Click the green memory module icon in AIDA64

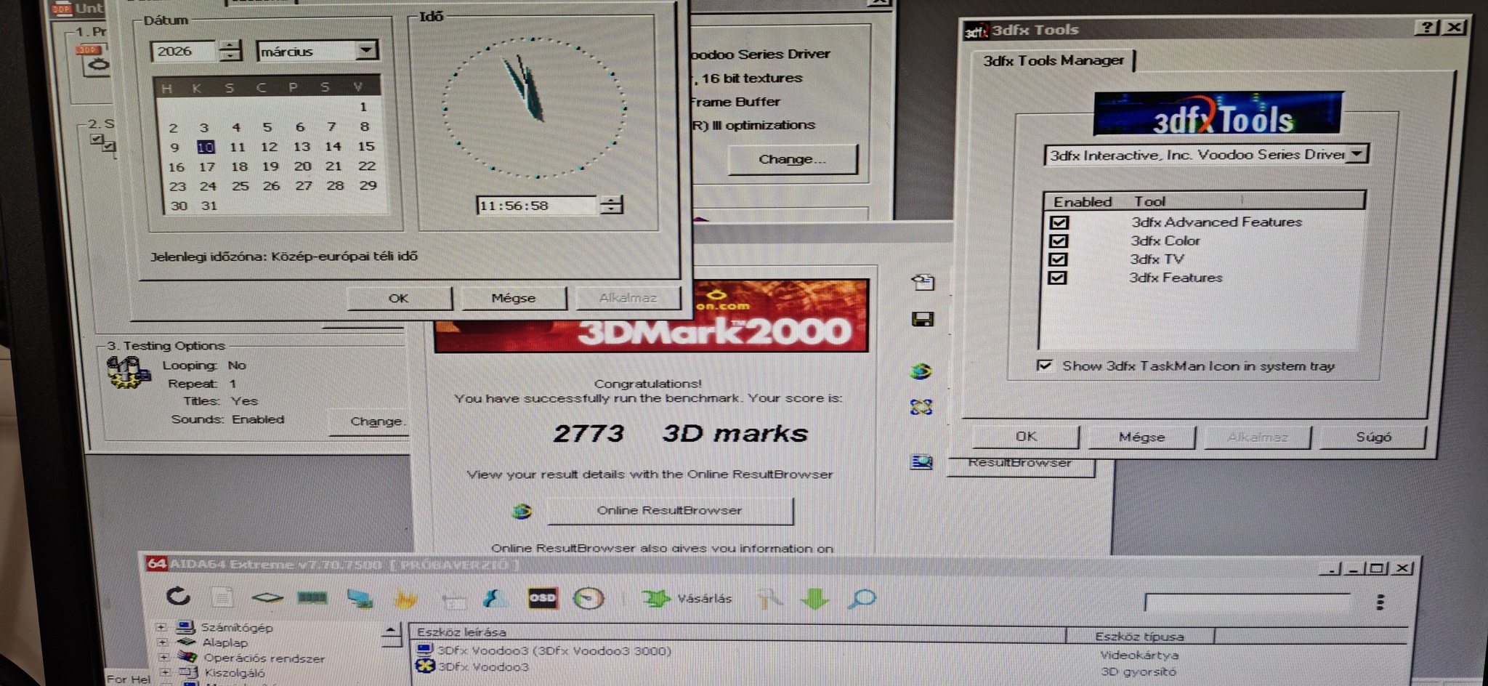pyautogui.click(x=312, y=597)
